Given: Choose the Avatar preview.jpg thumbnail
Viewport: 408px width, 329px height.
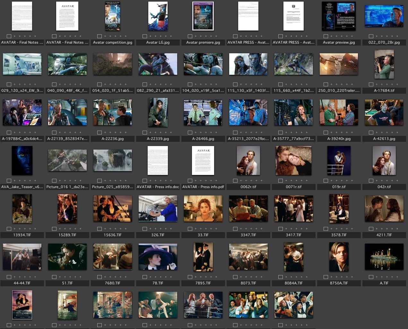Looking at the screenshot, I should 339,16.
